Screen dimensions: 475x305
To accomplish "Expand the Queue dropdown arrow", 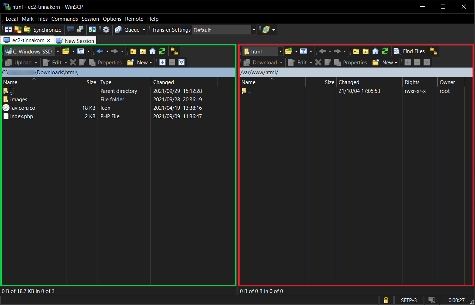I will click(x=144, y=30).
